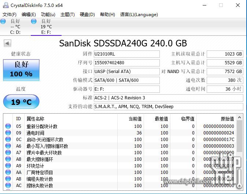The width and height of the screenshot is (247, 194).
Task: Click status orb of attribute A8 row
Action: [x=8, y=159]
